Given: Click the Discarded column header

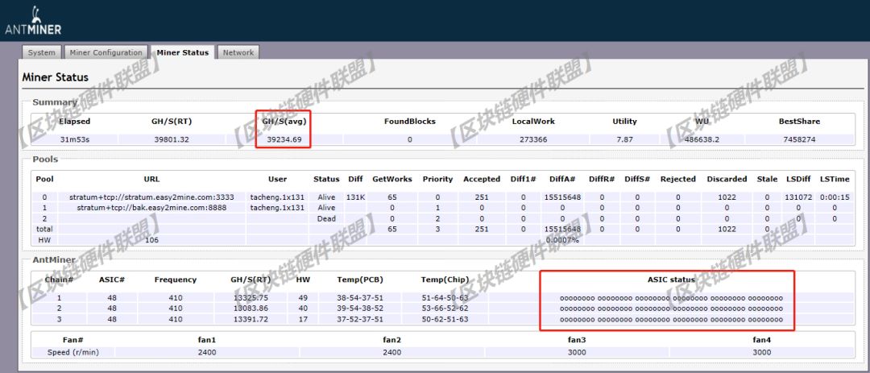Looking at the screenshot, I should click(727, 180).
